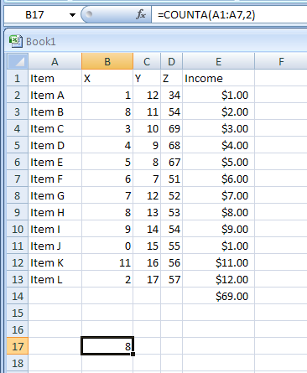Select row 1 header
The width and height of the screenshot is (307, 373).
pyautogui.click(x=18, y=78)
